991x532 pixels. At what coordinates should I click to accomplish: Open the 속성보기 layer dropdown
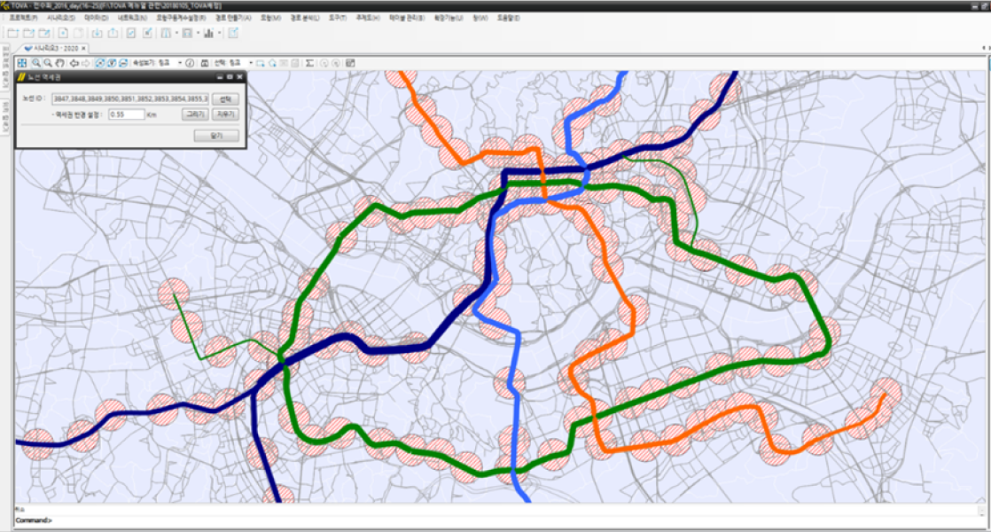(179, 63)
